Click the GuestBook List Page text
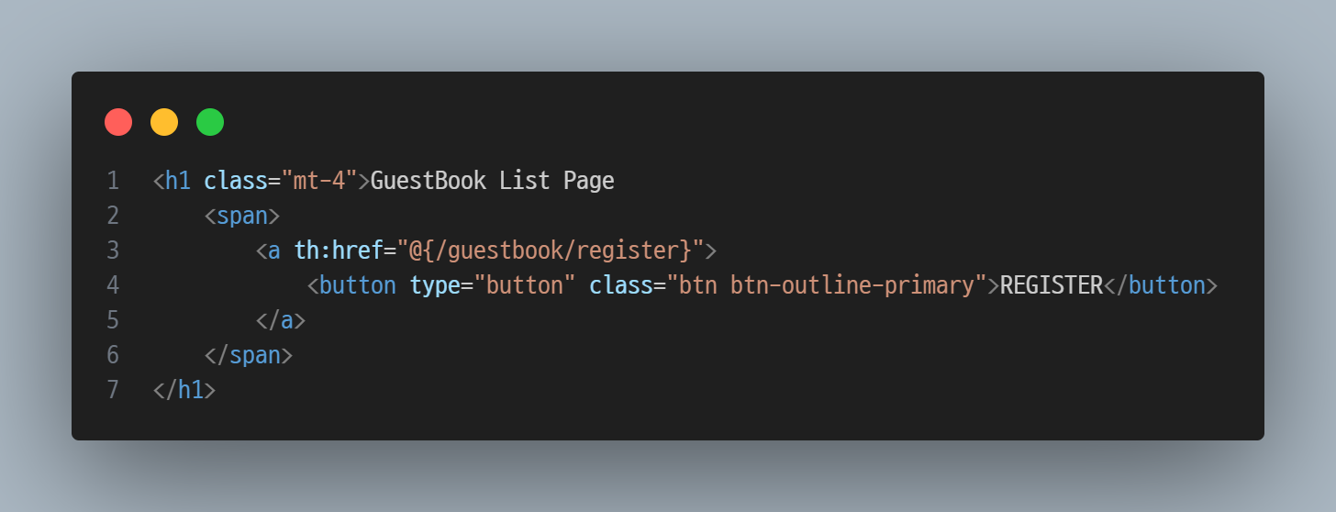1336x512 pixels. [492, 181]
